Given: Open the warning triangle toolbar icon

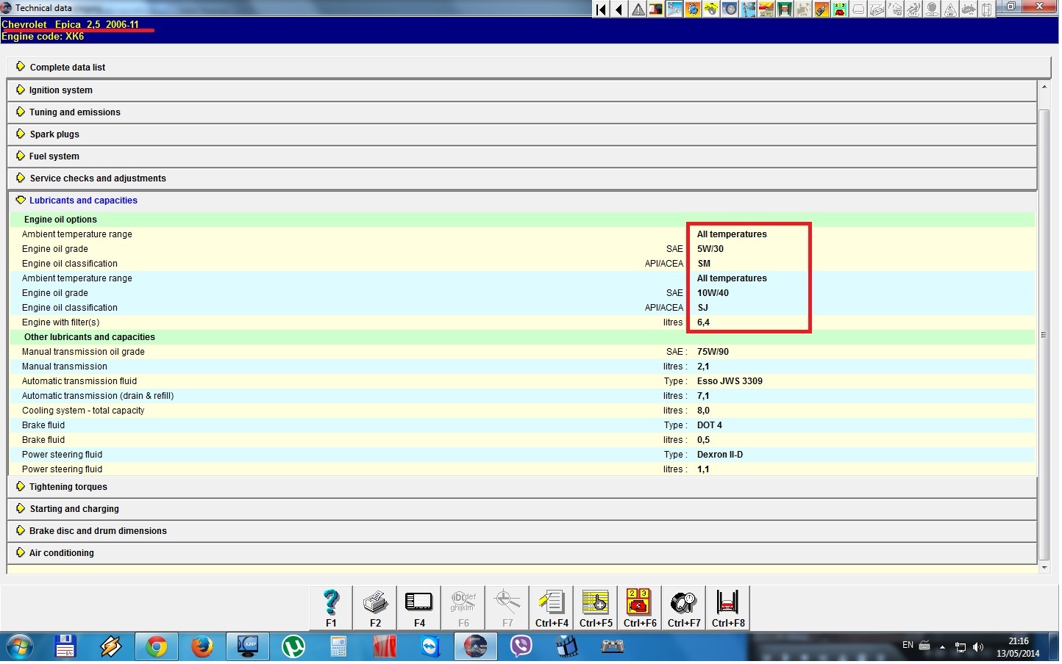Looking at the screenshot, I should 638,9.
